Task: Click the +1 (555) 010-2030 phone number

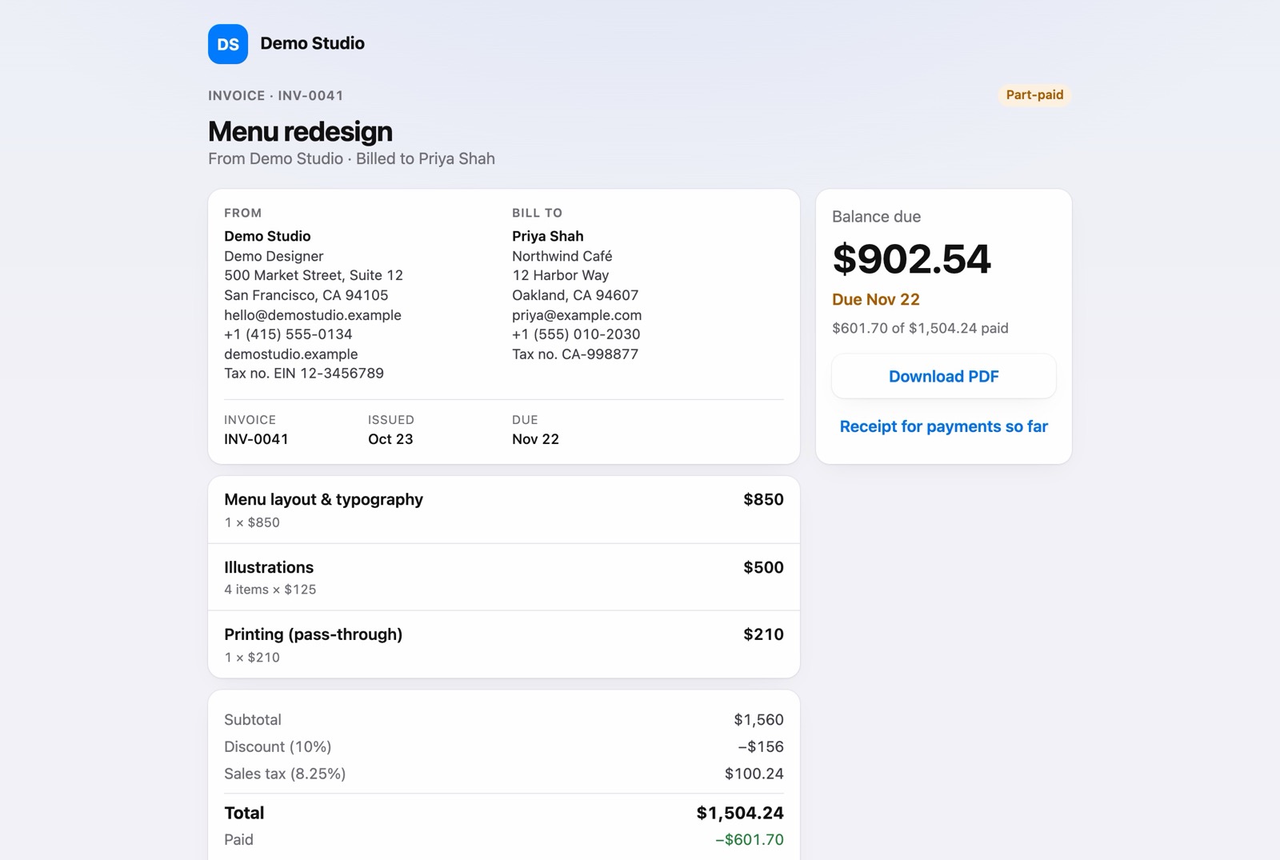Action: [x=576, y=334]
